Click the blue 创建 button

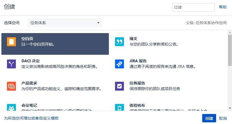point(209,118)
